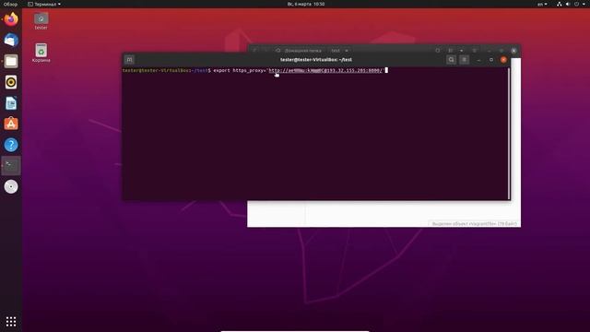Open Firefox from the dock
The height and width of the screenshot is (332, 590).
pos(11,19)
